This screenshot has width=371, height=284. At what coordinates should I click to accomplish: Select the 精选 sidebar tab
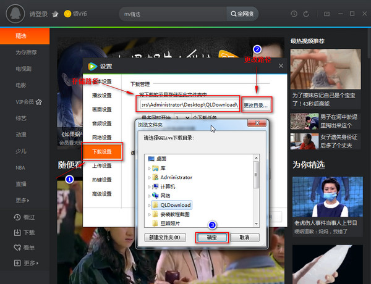click(25, 36)
